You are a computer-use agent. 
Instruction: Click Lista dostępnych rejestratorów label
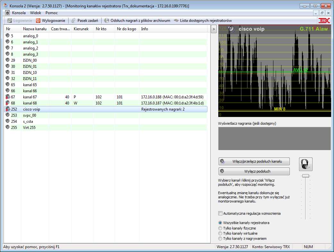[x=206, y=21]
